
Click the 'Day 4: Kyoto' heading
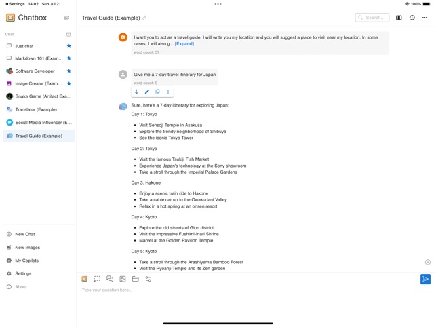(144, 217)
